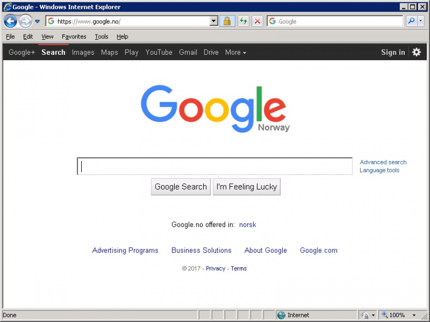Open the Business Solutions link
This screenshot has width=430, height=322.
pyautogui.click(x=202, y=250)
